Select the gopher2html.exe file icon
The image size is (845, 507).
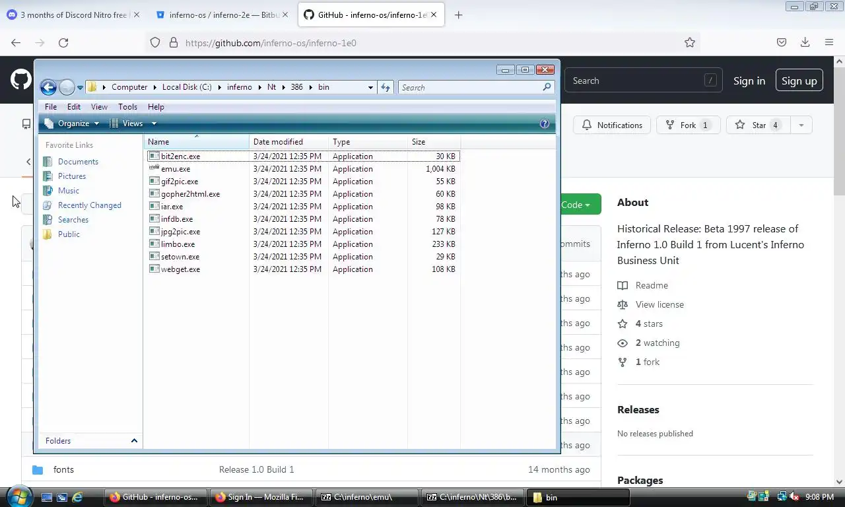[x=154, y=194]
